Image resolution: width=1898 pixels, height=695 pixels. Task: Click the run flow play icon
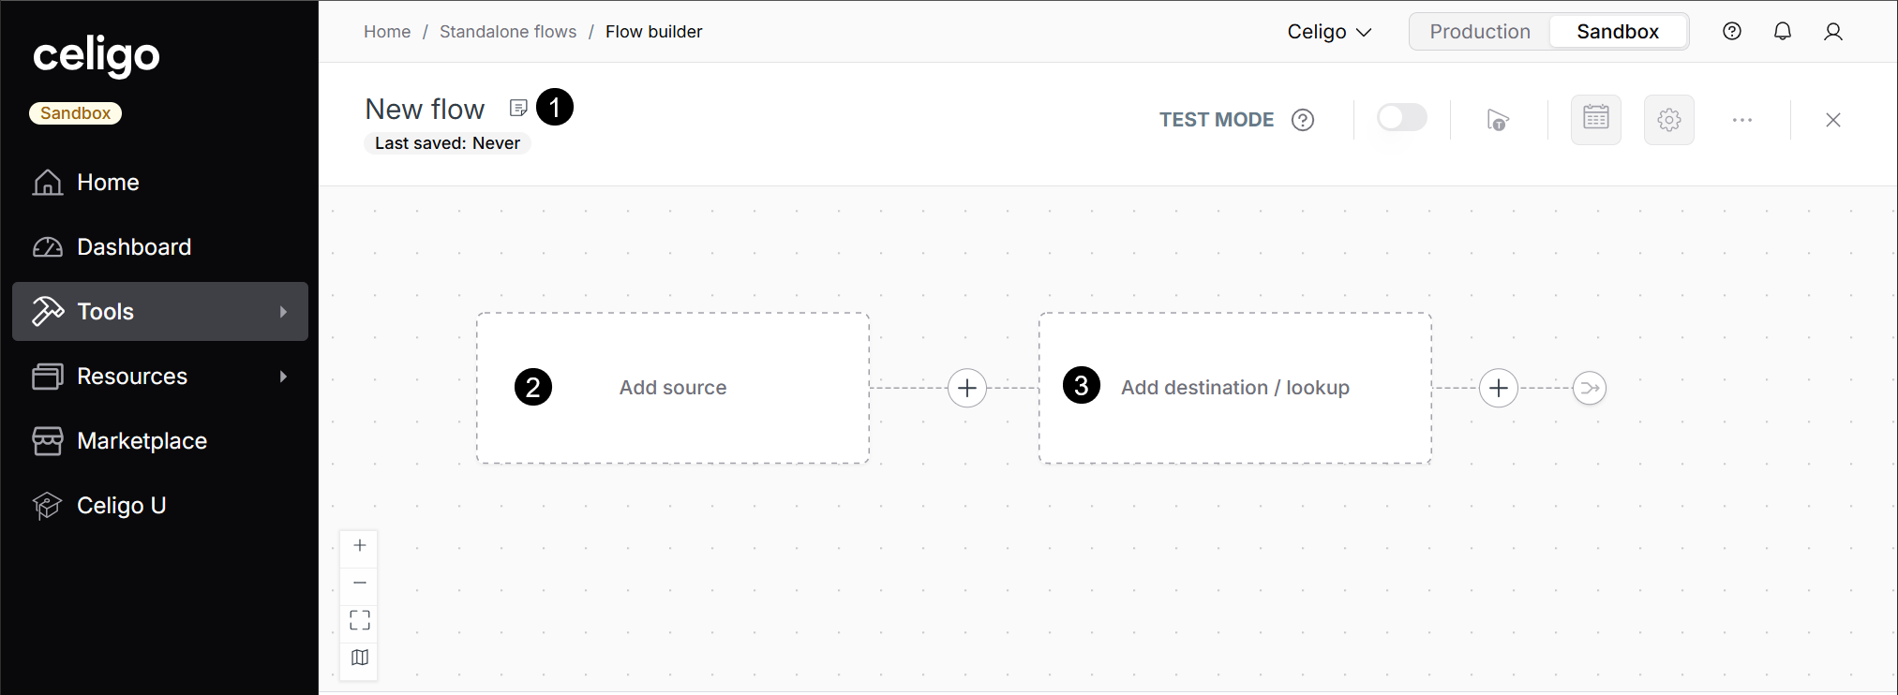pos(1497,120)
